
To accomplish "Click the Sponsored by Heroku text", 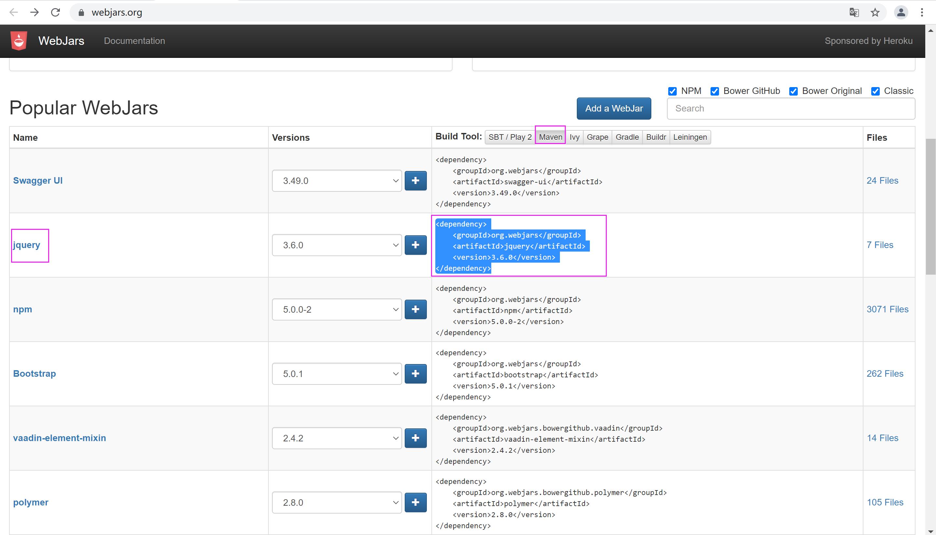I will pyautogui.click(x=868, y=41).
